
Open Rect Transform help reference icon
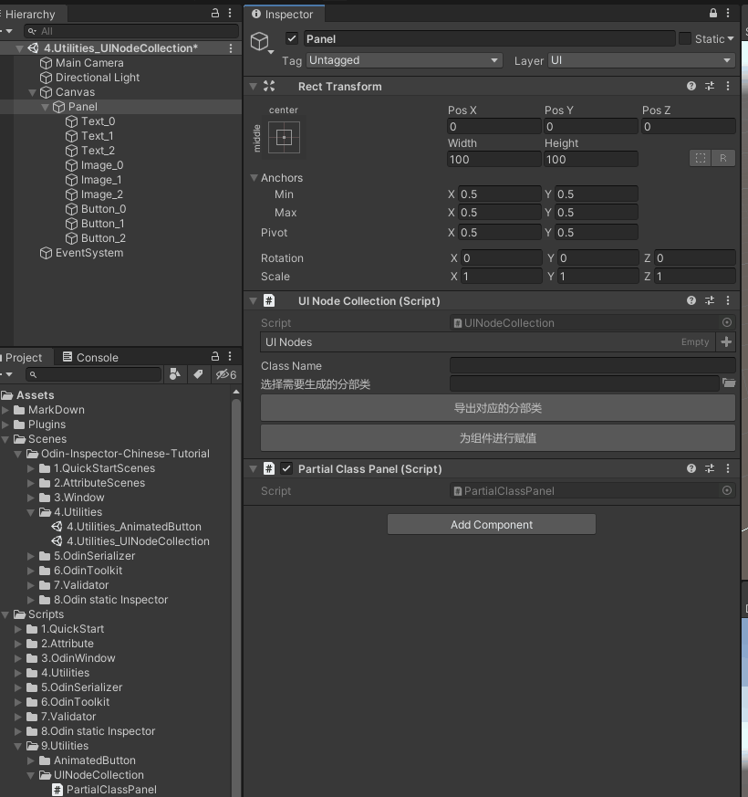click(x=691, y=86)
